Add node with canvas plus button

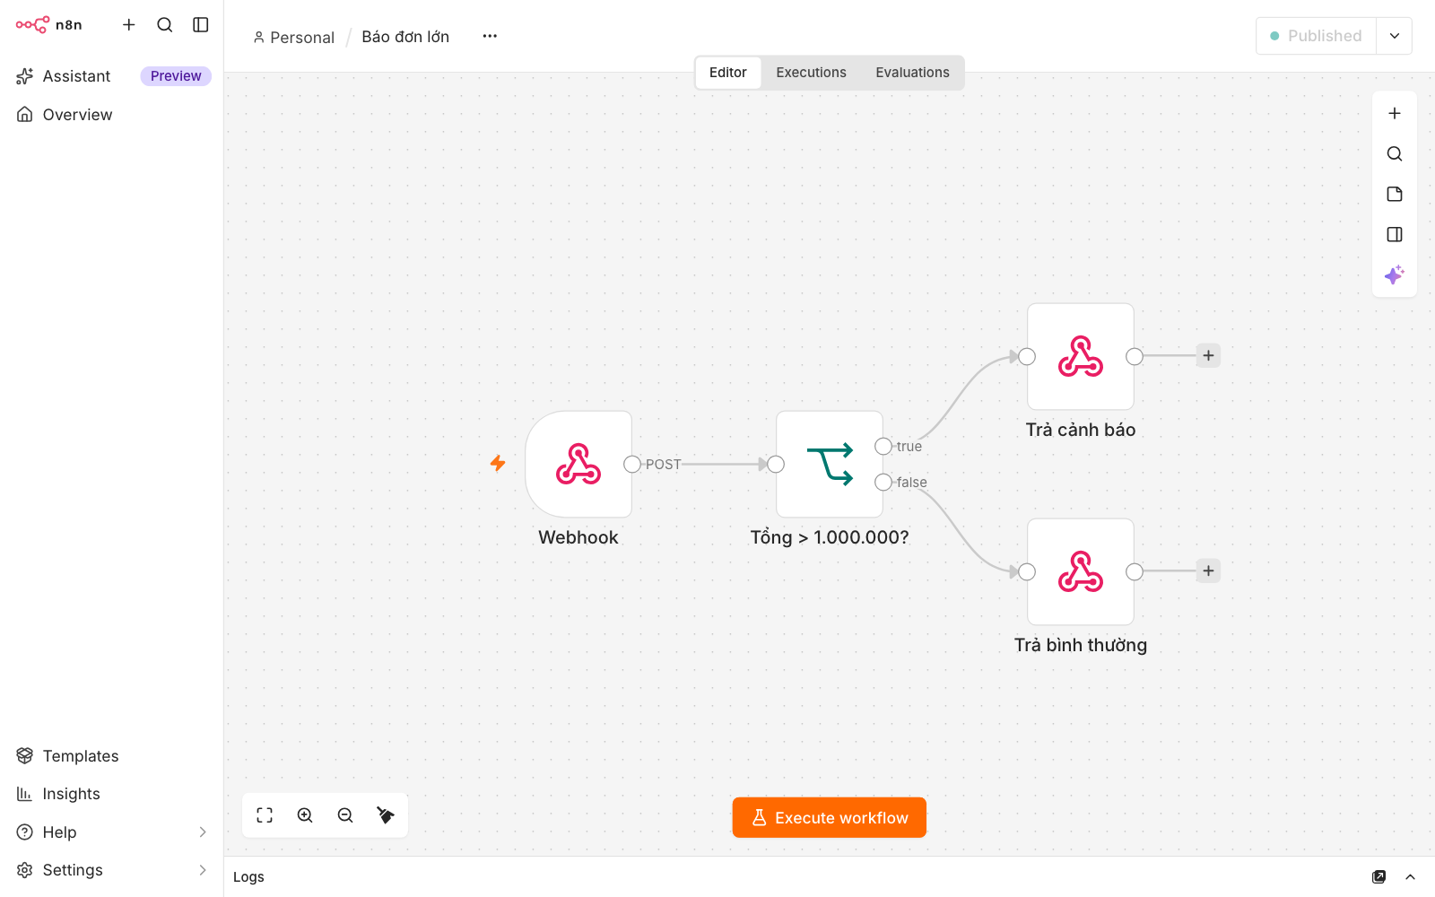point(1395,114)
